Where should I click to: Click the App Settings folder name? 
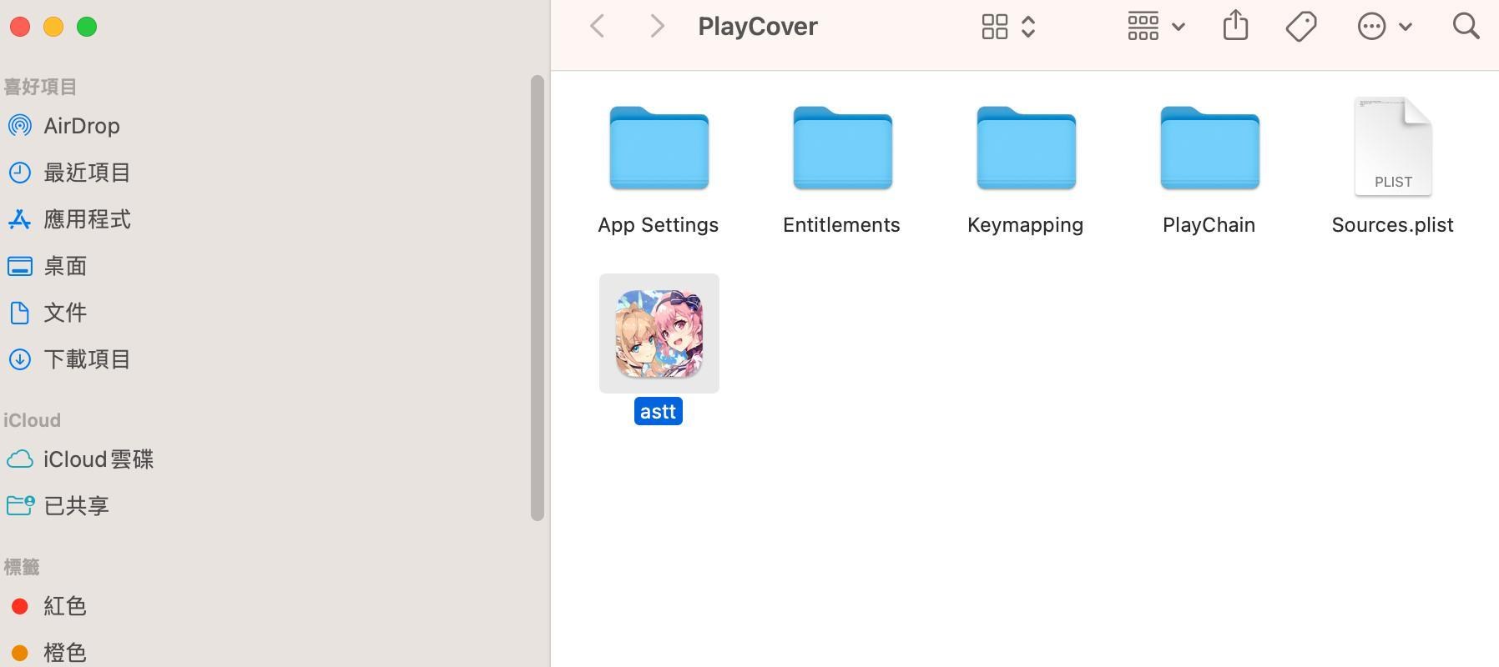[x=659, y=225]
